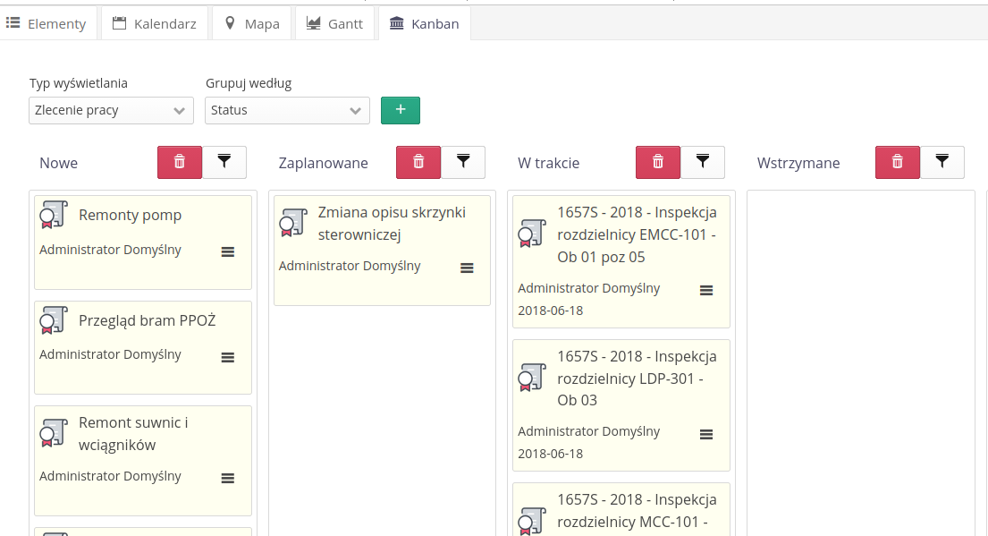Open filter for Zaplanowane column
Viewport: 988px width, 536px height.
(x=463, y=162)
